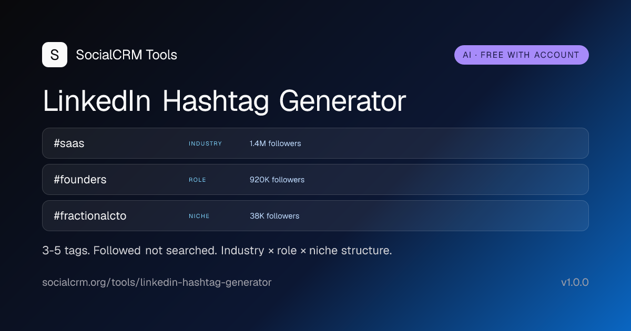Click the LinkedIn Hashtag Generator heading
The height and width of the screenshot is (331, 631).
224,101
